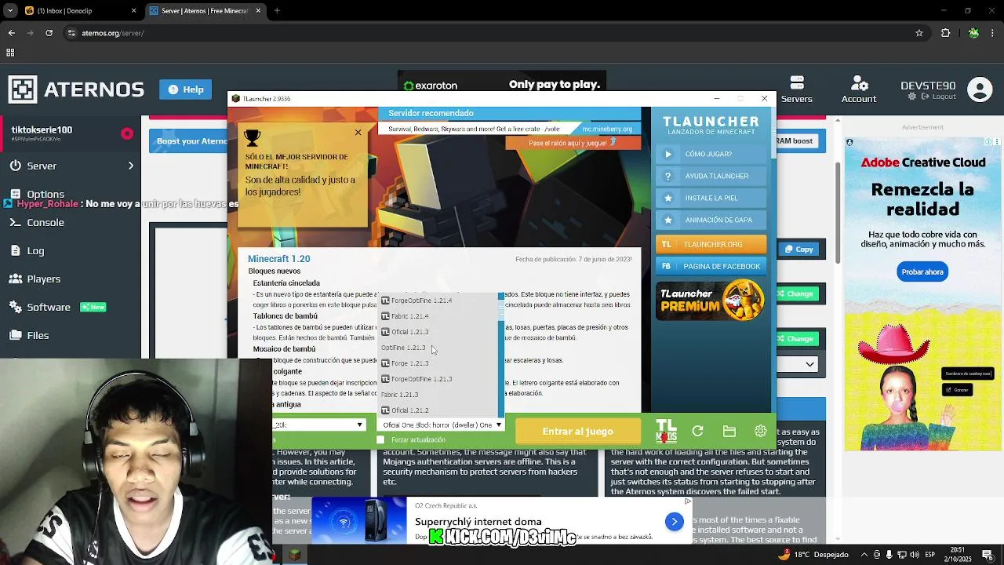Open TLauncher settings gear icon
Viewport: 1004px width, 565px height.
click(x=760, y=431)
